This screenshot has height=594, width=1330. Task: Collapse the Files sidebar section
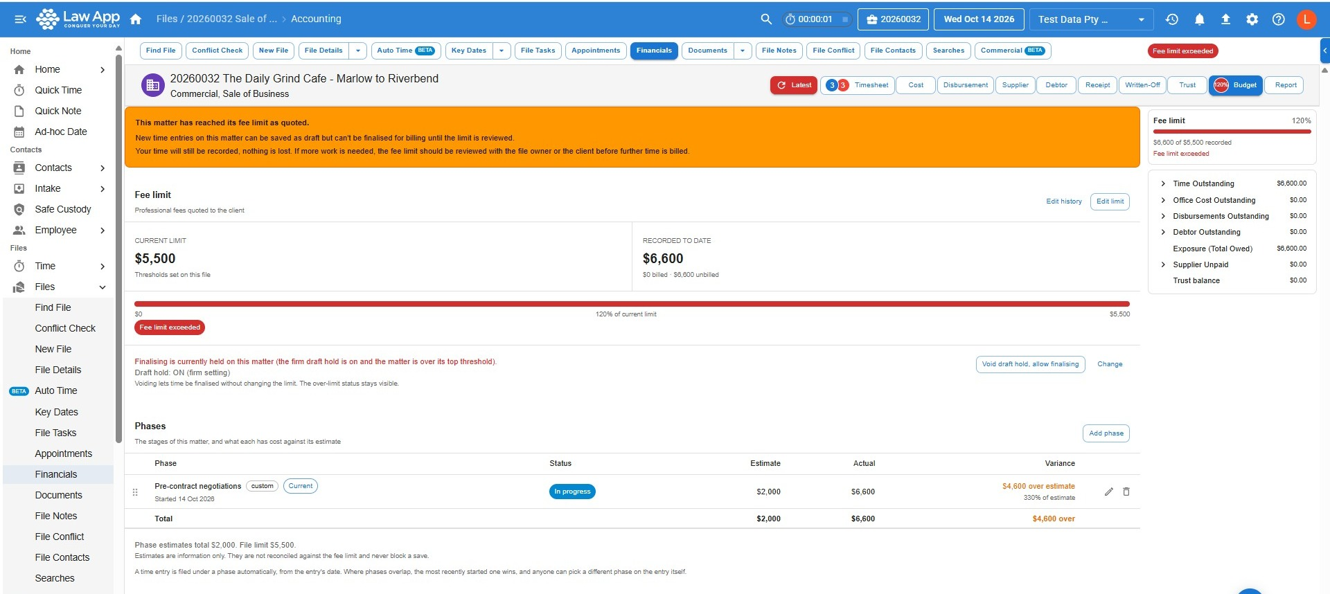(103, 287)
